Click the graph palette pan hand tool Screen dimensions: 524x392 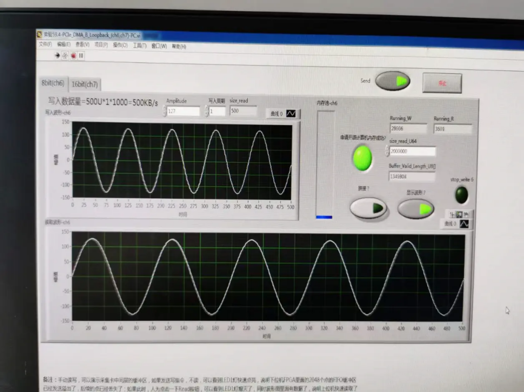[x=466, y=214]
